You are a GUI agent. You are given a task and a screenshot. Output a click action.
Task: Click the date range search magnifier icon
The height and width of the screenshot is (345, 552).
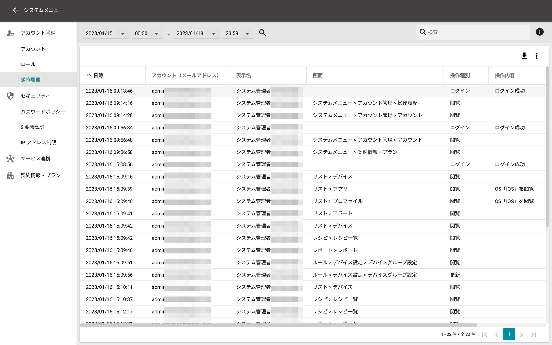tap(262, 33)
